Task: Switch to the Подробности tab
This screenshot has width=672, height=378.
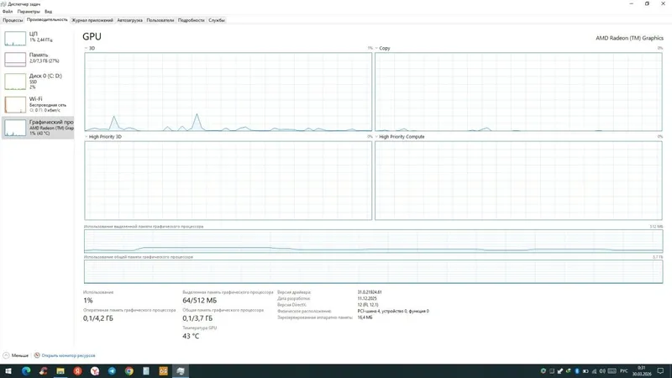Action: (192, 20)
